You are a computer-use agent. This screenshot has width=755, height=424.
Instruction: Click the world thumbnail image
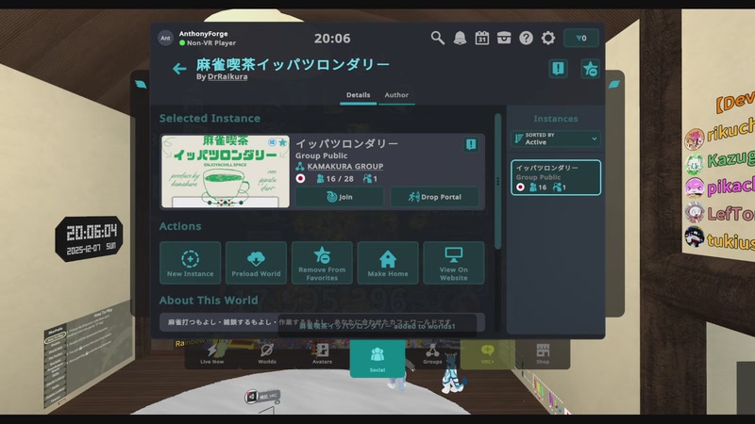226,171
